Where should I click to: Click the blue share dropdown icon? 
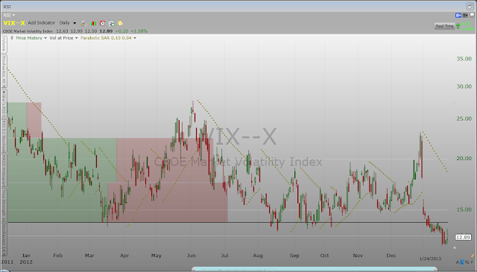pos(458,15)
